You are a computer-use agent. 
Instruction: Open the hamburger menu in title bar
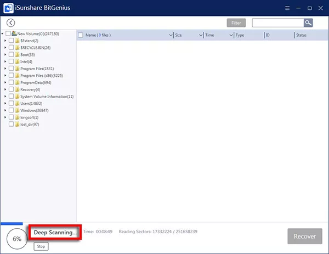(287, 8)
